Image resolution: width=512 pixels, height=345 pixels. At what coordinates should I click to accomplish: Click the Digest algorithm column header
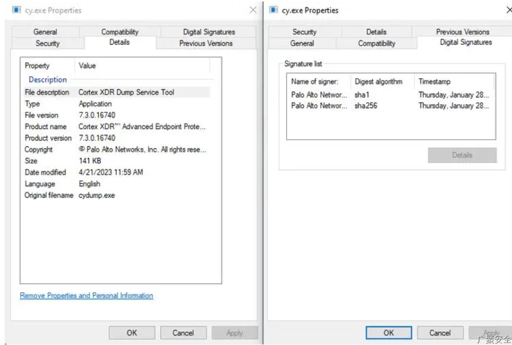click(x=382, y=82)
